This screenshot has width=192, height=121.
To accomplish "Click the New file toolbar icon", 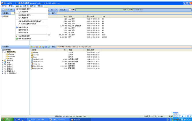I will pos(3,10).
